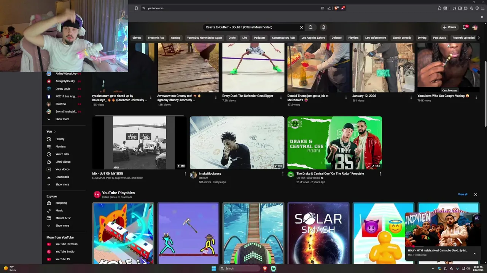The height and width of the screenshot is (273, 487).
Task: Open options for Donald Trump McDonald's short
Action: pos(346,97)
